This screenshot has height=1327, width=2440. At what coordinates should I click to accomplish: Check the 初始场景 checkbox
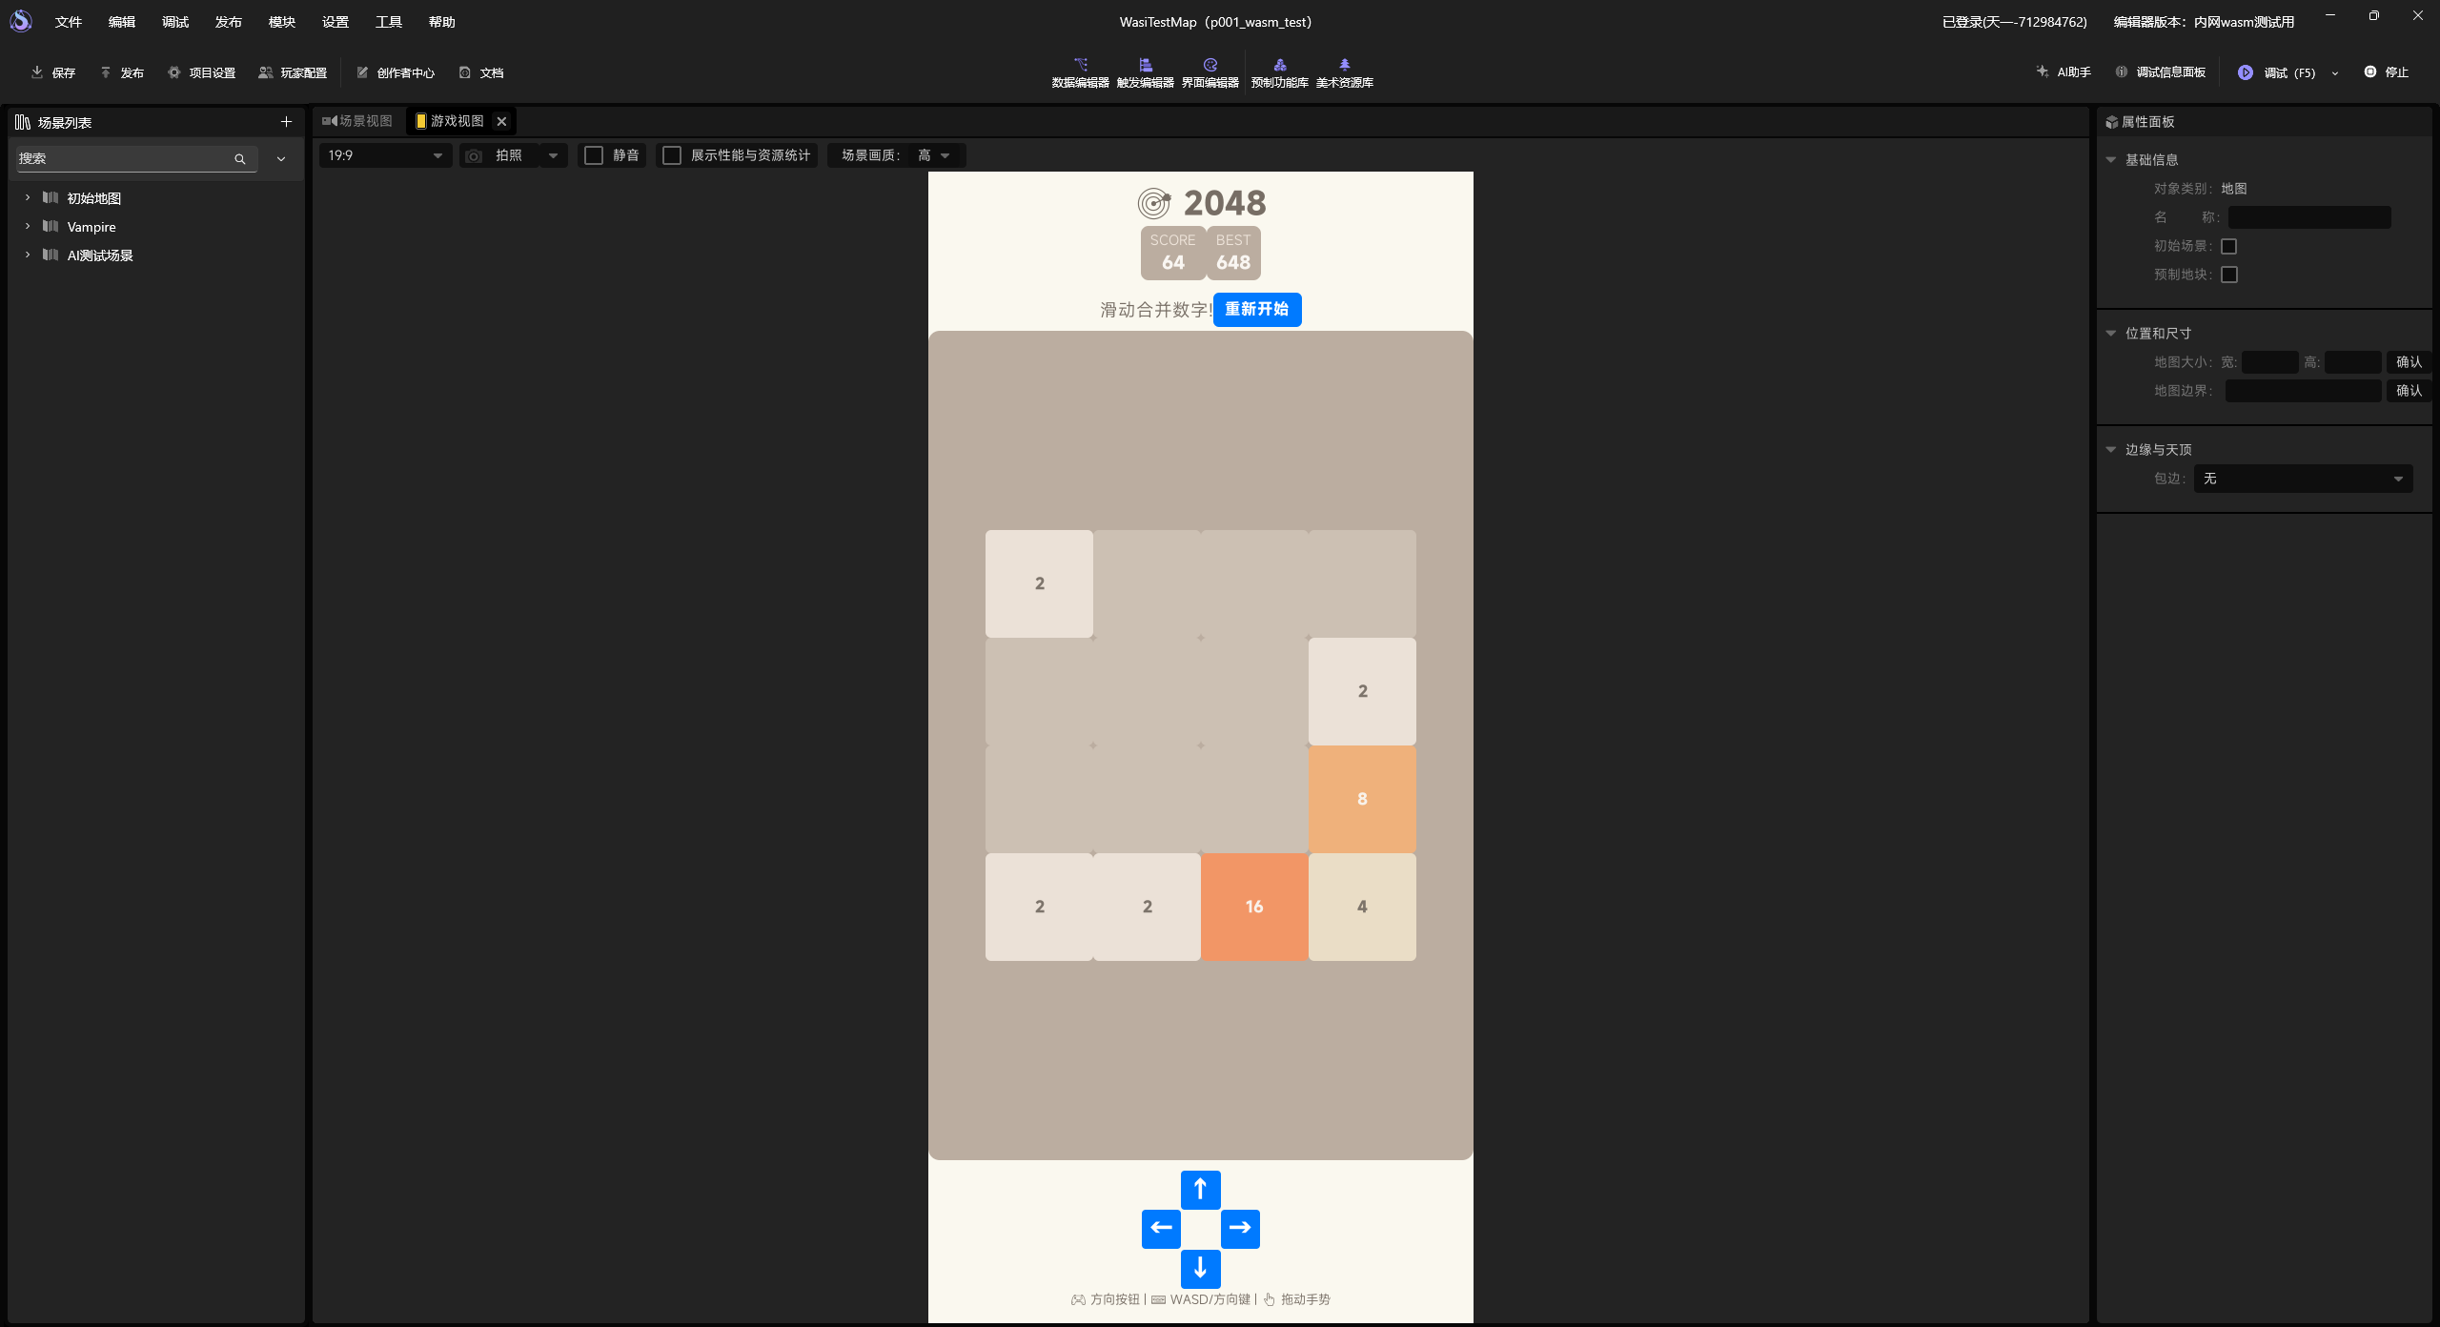click(2228, 246)
